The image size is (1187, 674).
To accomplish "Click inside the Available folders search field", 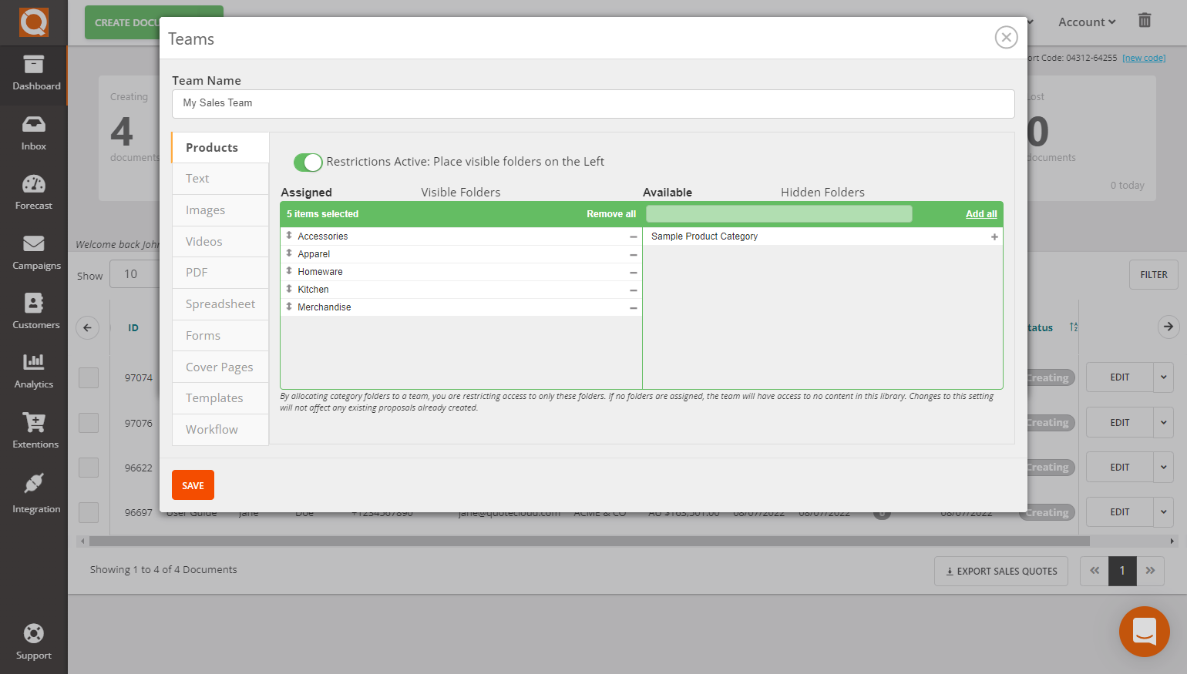I will [x=778, y=213].
